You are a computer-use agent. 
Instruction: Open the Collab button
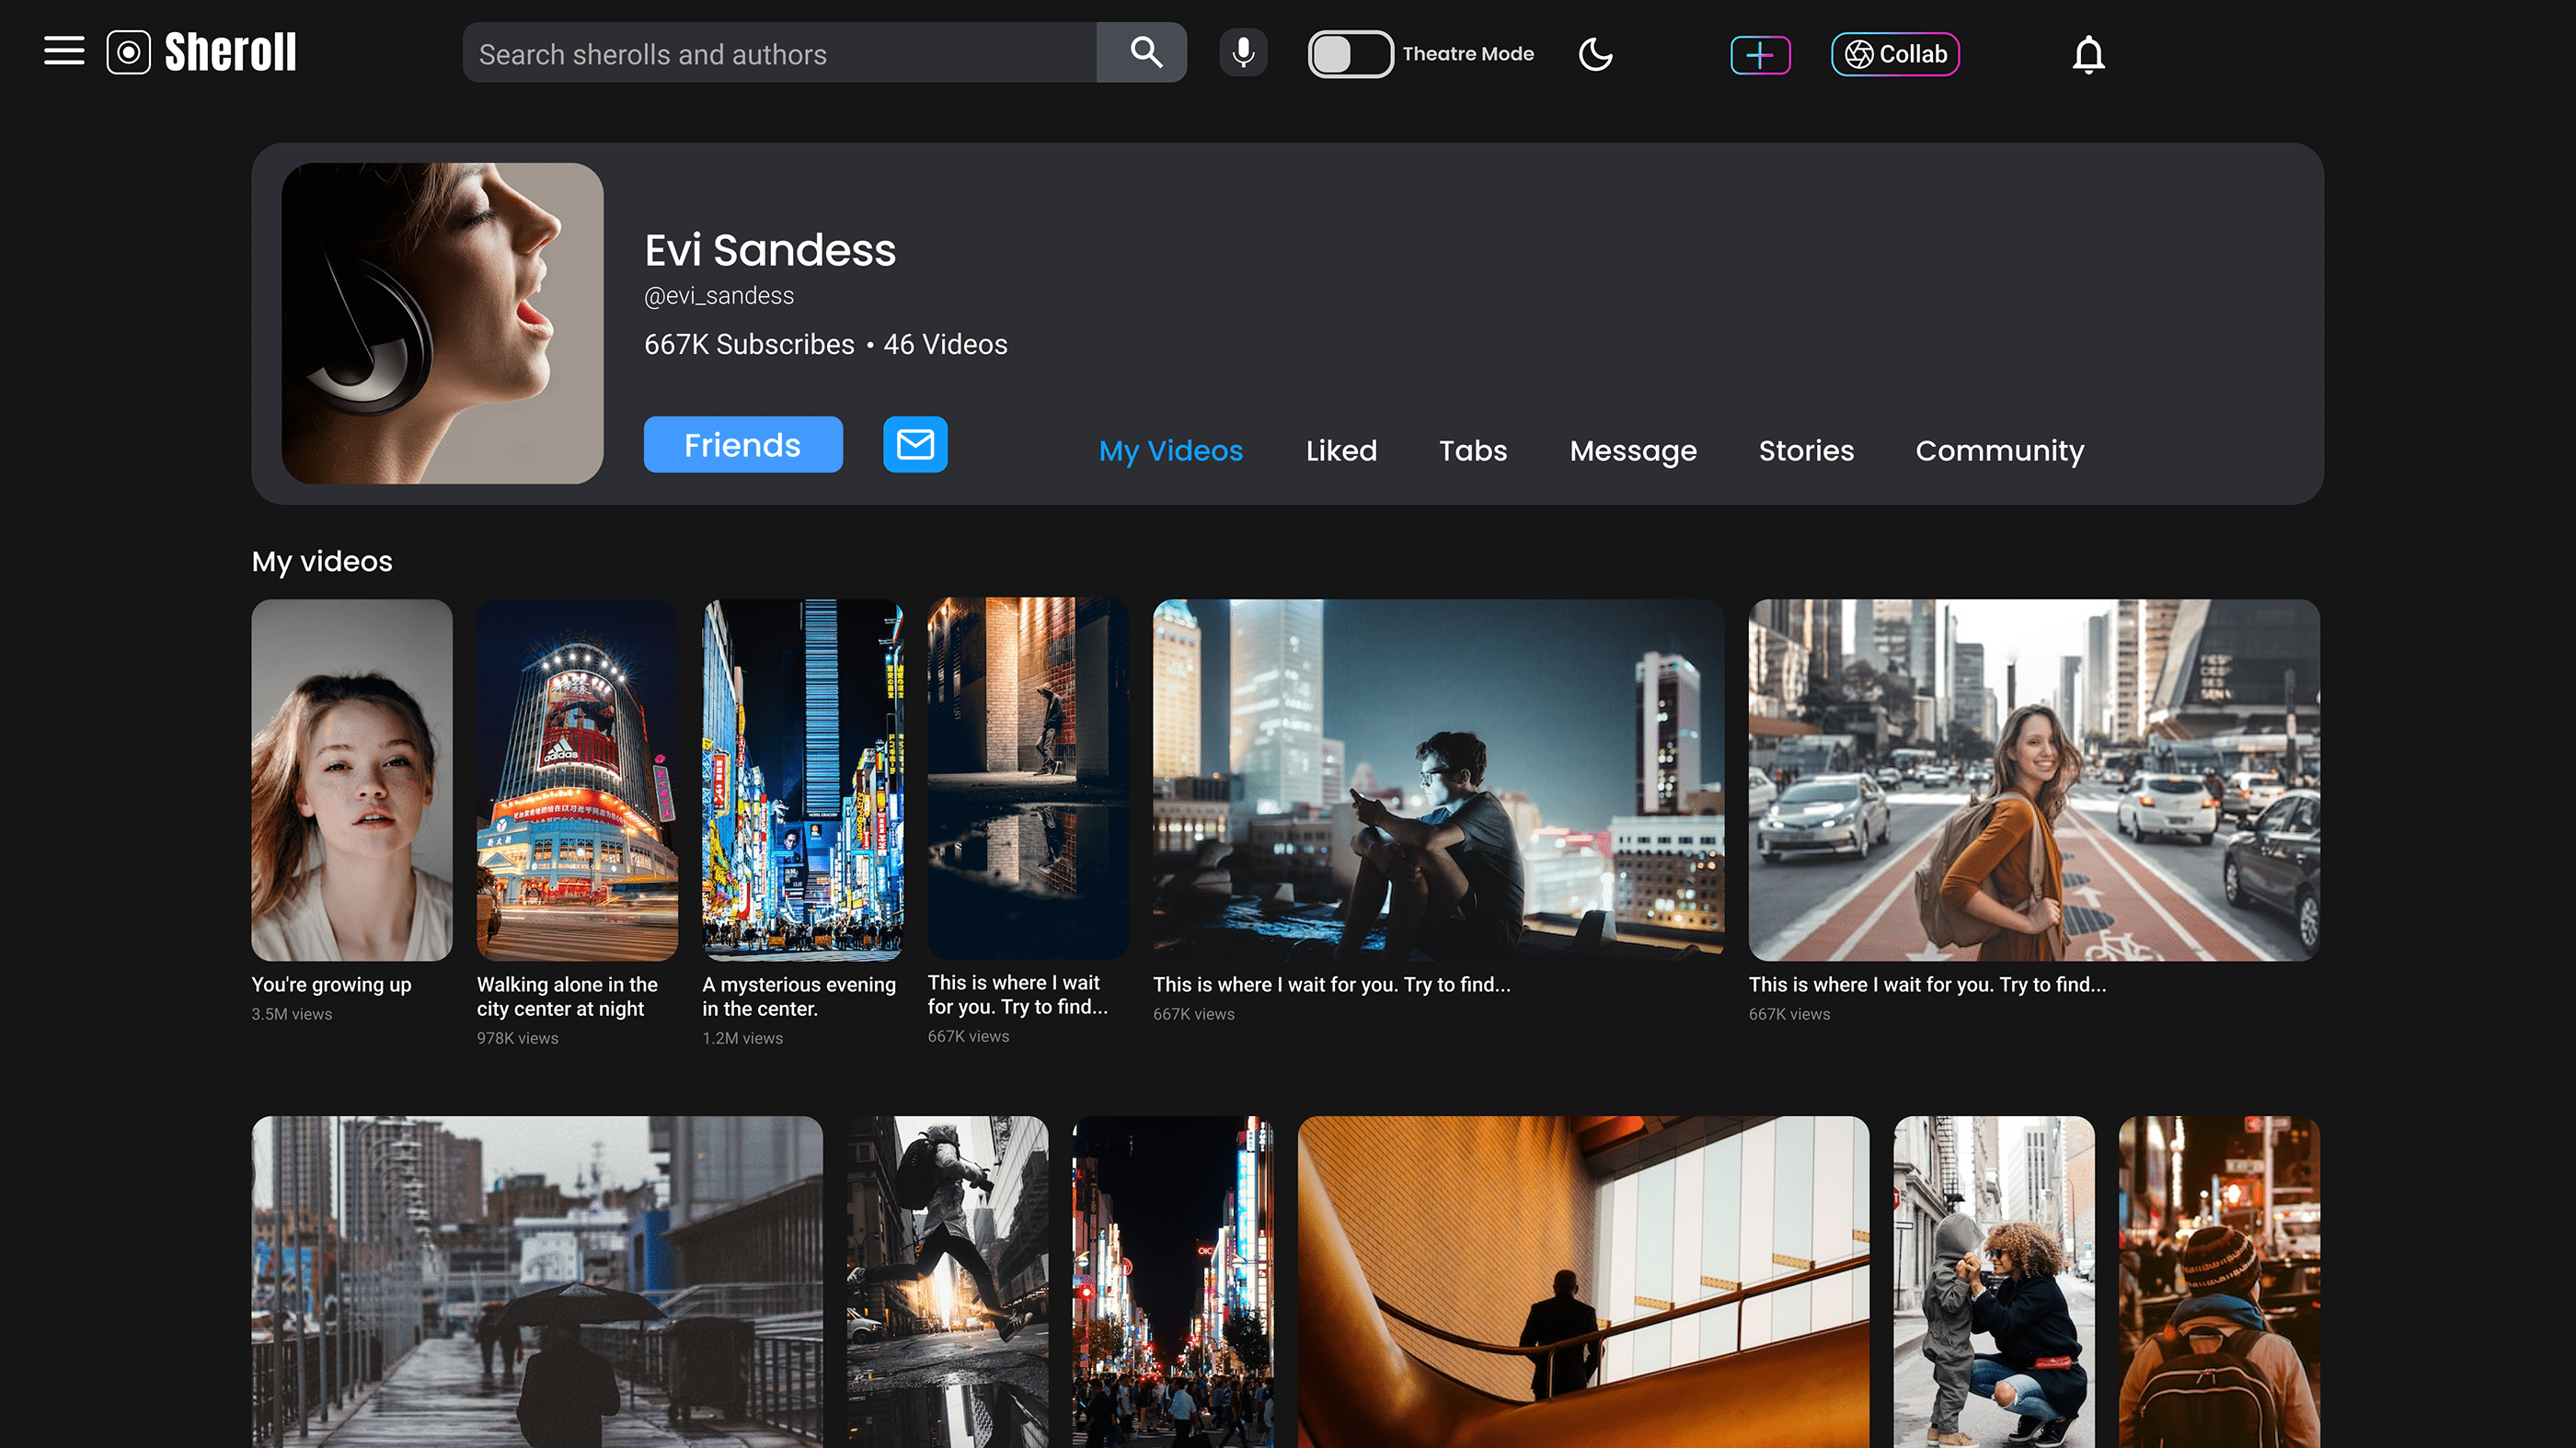[x=1895, y=54]
